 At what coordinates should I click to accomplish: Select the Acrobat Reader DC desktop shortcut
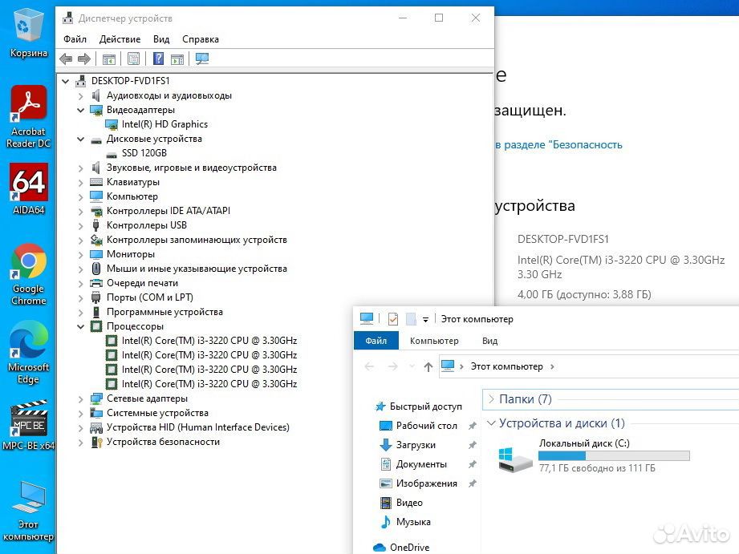(x=28, y=117)
